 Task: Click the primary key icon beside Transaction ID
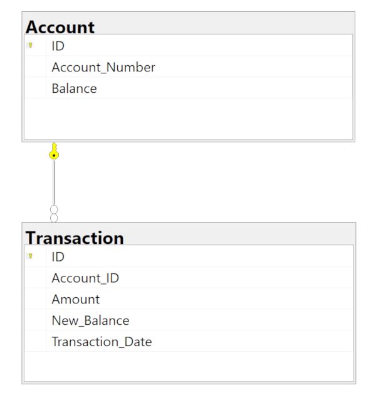point(30,256)
